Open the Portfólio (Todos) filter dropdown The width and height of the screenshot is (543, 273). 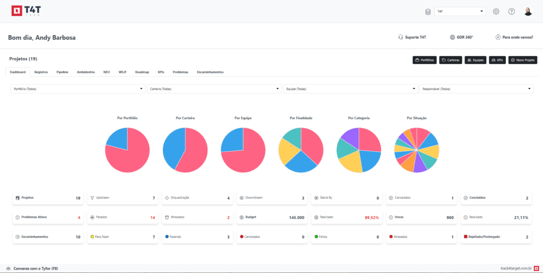77,89
